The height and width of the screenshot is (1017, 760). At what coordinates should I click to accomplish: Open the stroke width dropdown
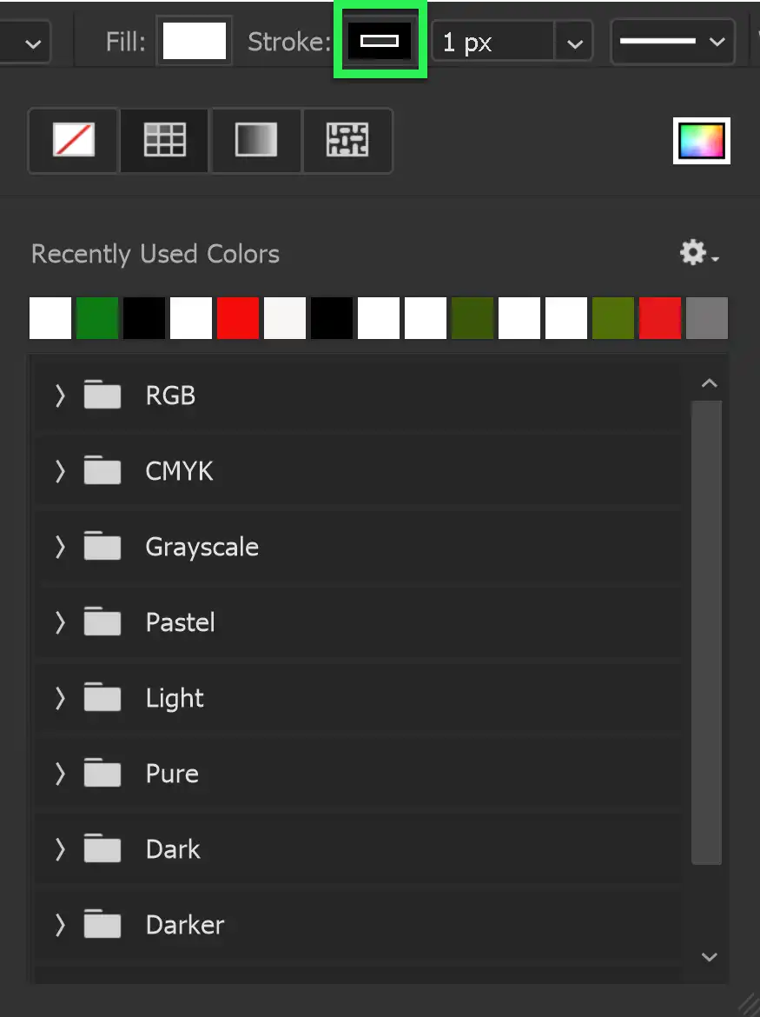573,41
